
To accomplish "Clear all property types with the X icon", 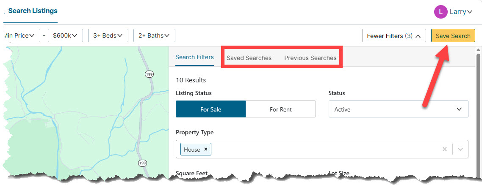I will (x=444, y=150).
